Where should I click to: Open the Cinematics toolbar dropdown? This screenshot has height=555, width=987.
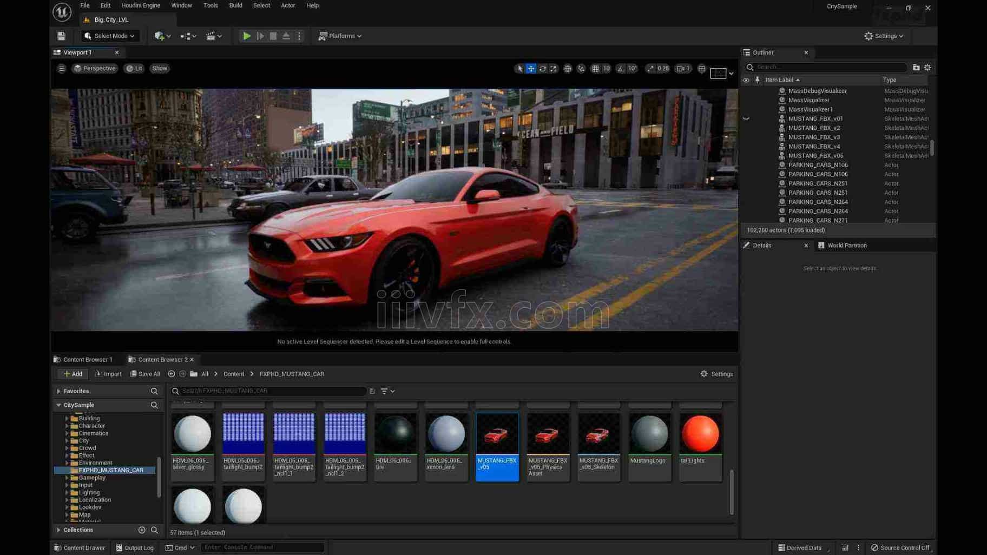[x=214, y=36]
